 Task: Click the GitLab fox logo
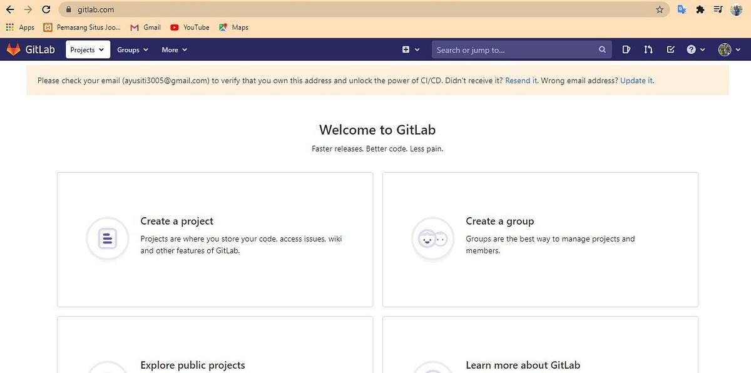point(13,49)
